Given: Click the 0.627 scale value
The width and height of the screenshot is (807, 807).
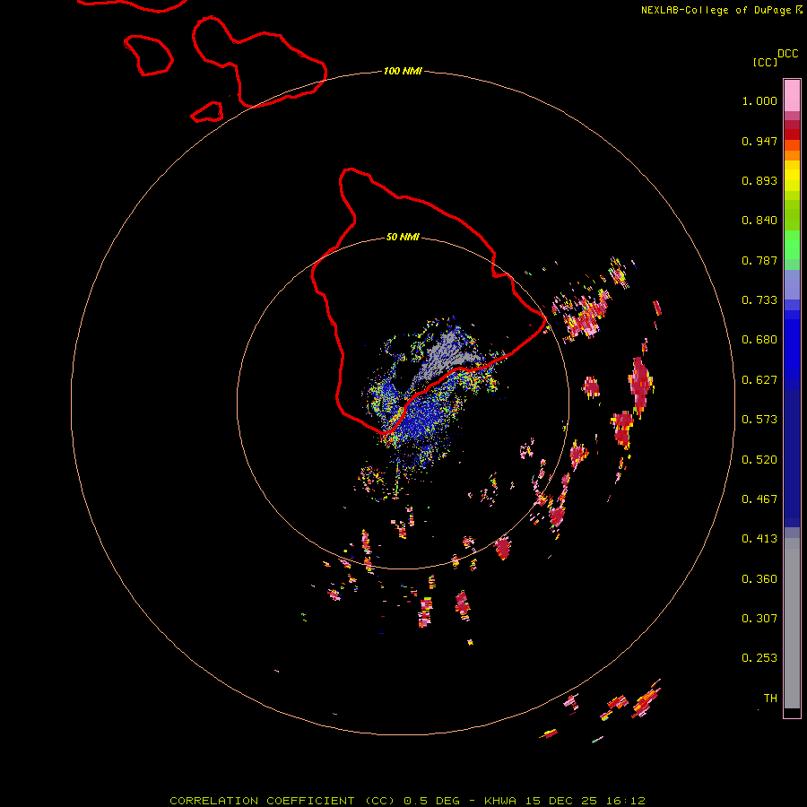Looking at the screenshot, I should [x=759, y=380].
